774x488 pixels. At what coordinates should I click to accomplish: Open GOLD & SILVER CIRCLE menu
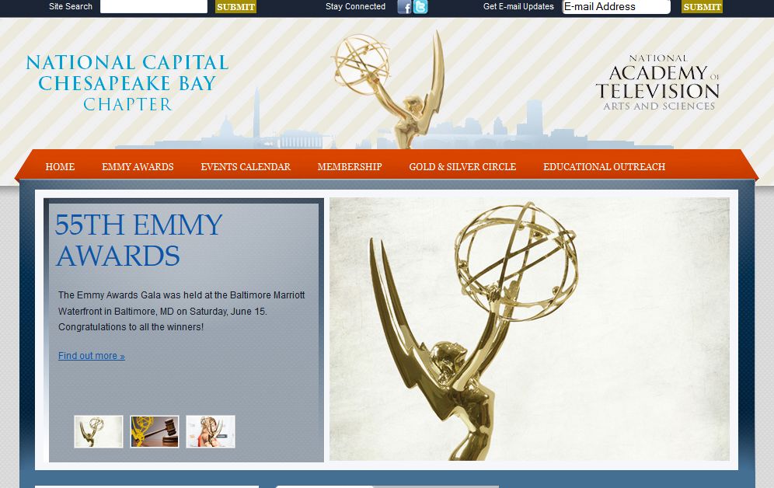tap(462, 167)
